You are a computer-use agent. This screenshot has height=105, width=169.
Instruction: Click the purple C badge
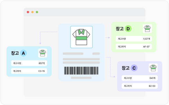click(x=134, y=68)
